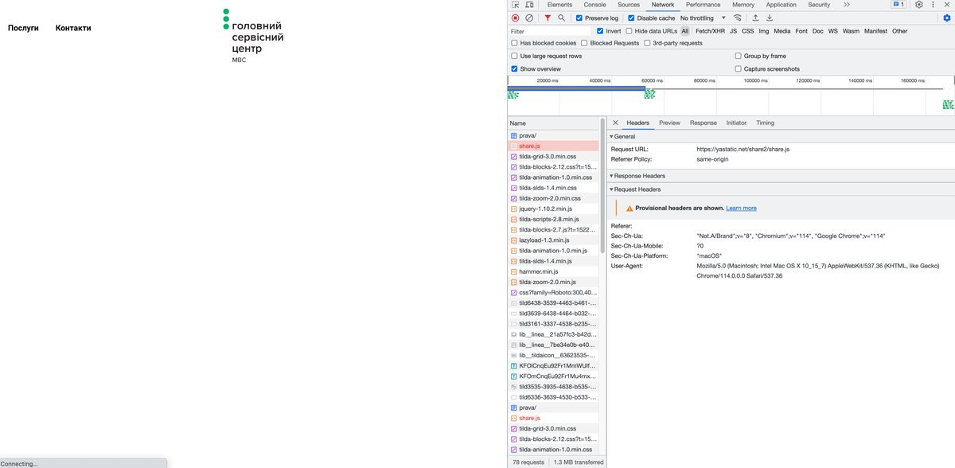This screenshot has height=468, width=955.
Task: Click the request list vertical scrollbar
Action: click(602, 188)
